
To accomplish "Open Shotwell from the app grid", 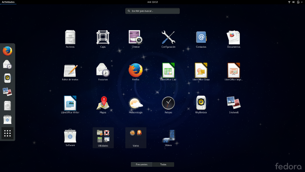I will (234, 104).
